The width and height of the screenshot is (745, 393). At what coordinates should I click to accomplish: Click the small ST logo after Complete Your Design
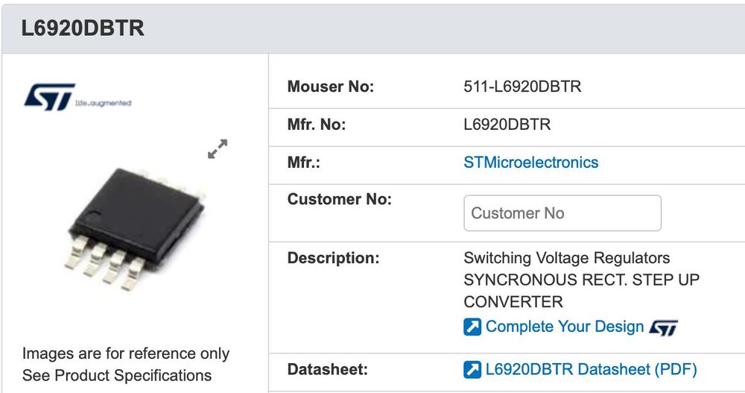click(x=664, y=327)
